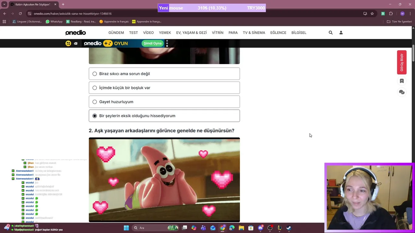Open Outlook from the taskbar
Image resolution: width=415 pixels, height=233 pixels.
(213, 228)
